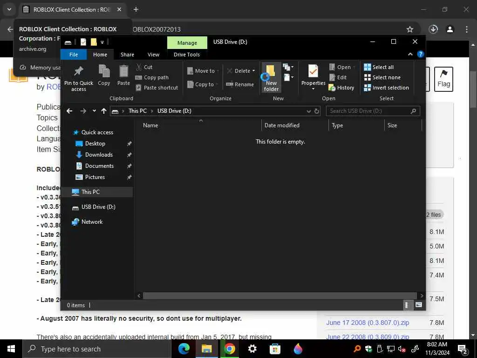Image resolution: width=477 pixels, height=358 pixels.
Task: Open Network in navigation pane
Action: [x=92, y=221]
